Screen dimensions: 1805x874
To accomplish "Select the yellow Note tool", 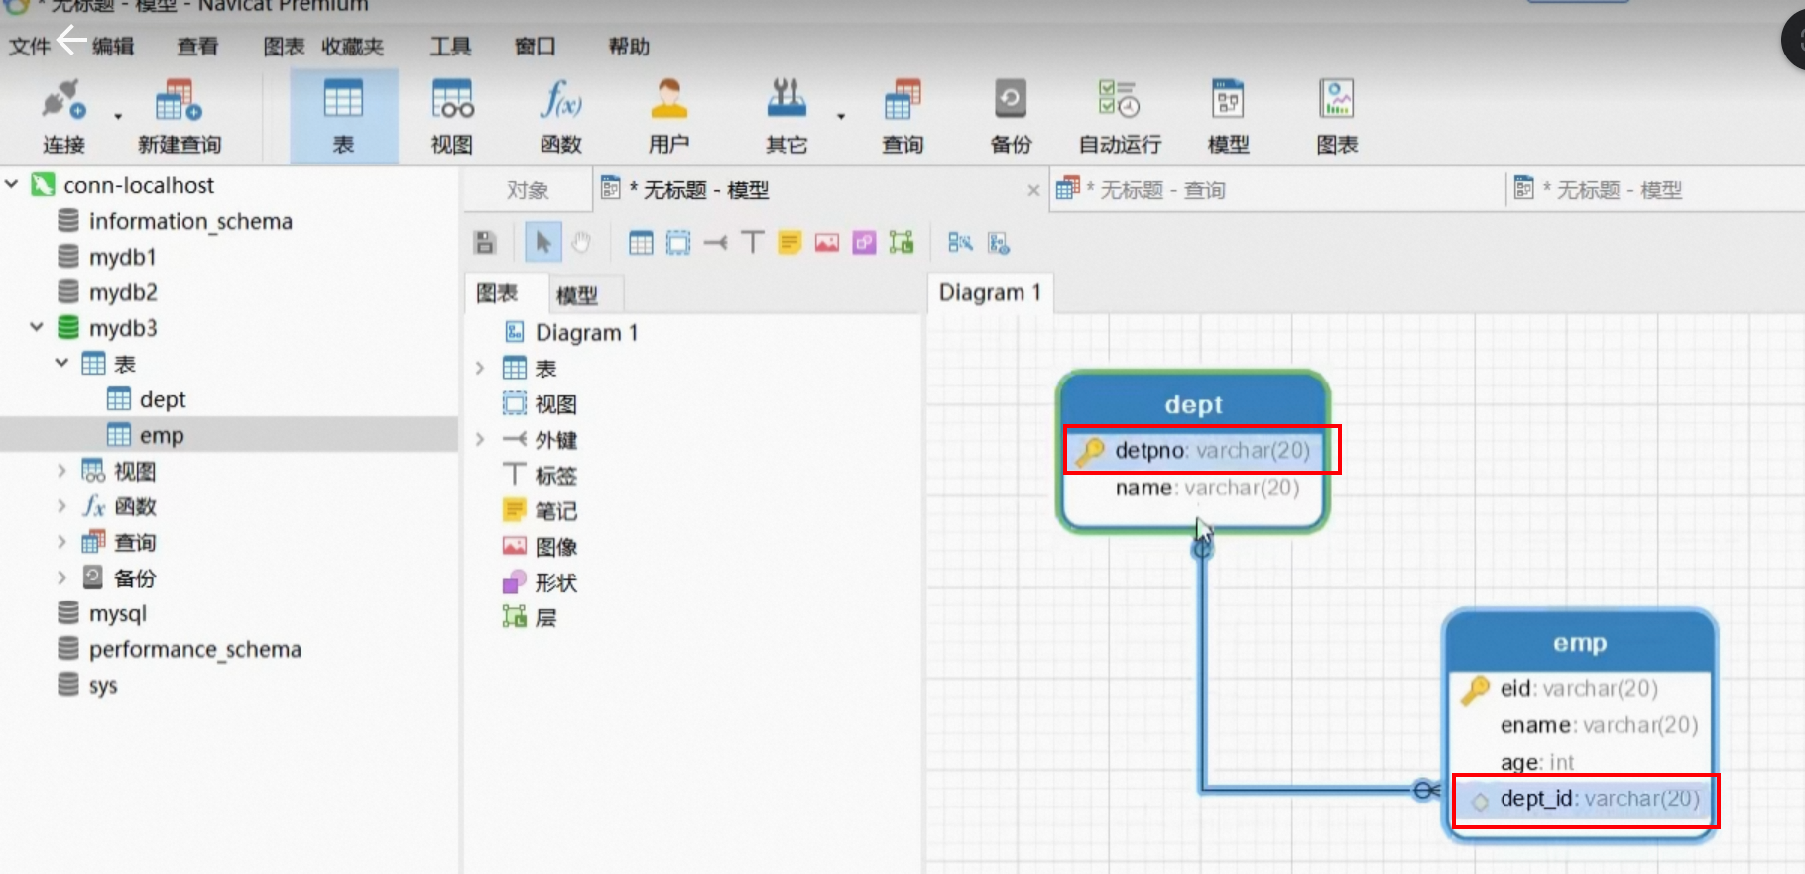I will [789, 243].
